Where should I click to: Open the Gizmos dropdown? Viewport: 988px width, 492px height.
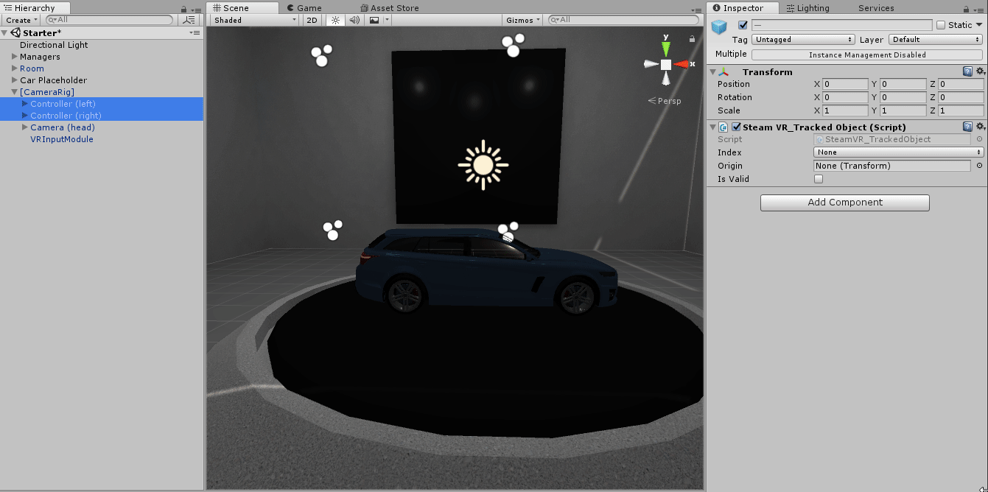pos(523,20)
